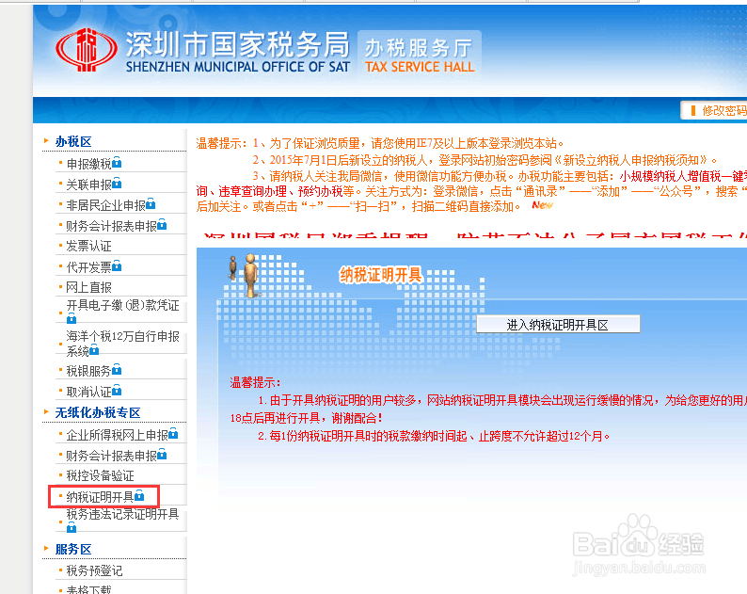Viewport: 747px width, 594px height.
Task: Click the lock icon beside 非居民企业申报
Action: (x=151, y=204)
